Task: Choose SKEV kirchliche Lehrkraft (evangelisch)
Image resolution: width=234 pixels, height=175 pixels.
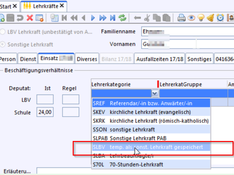Action: coord(151,112)
